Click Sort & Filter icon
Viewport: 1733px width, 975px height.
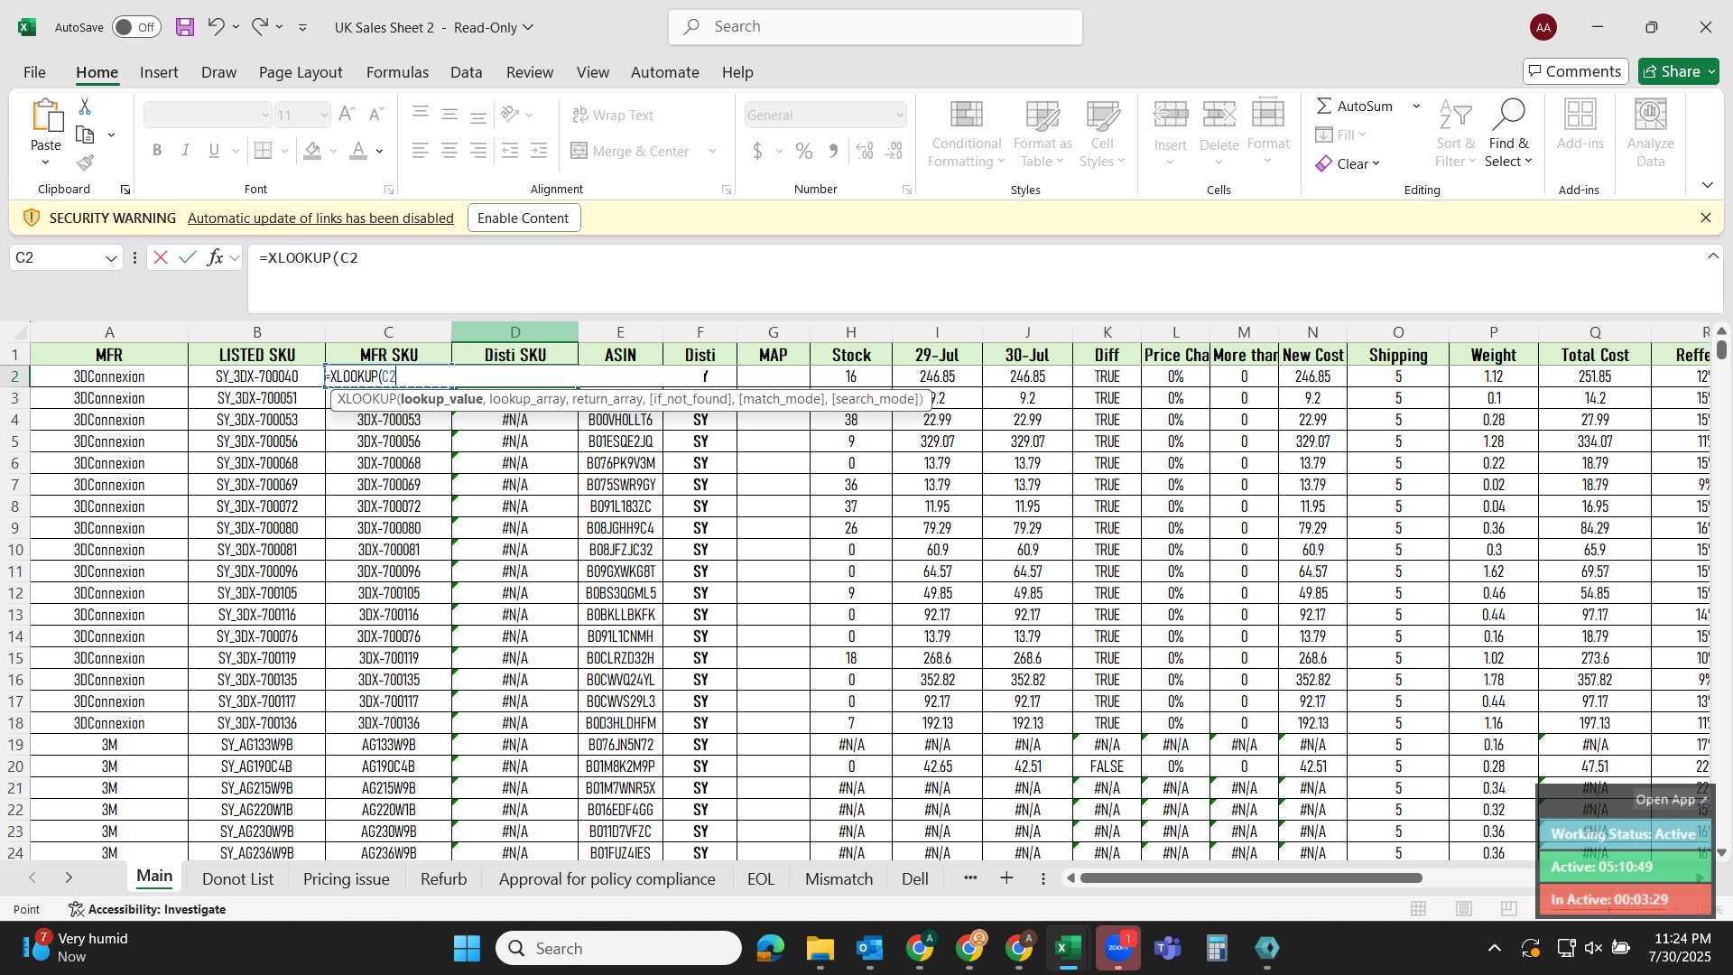1455,115
